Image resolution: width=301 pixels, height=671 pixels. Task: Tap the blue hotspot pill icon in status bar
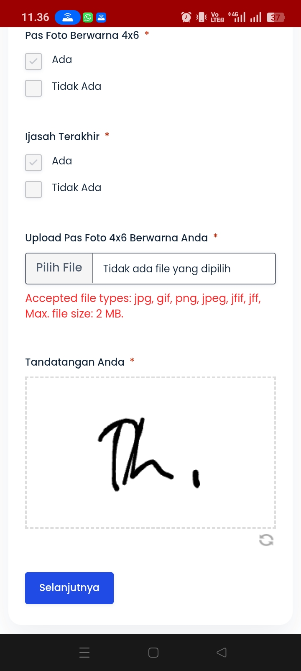pyautogui.click(x=68, y=17)
